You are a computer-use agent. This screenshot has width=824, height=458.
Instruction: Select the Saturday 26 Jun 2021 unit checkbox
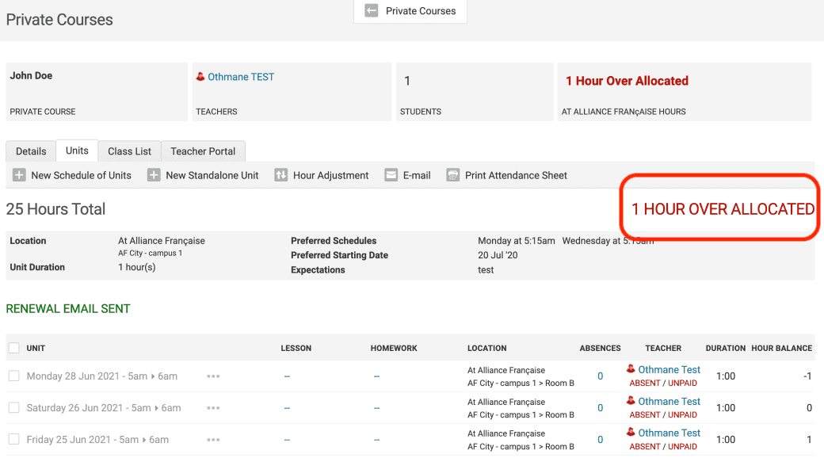(13, 408)
